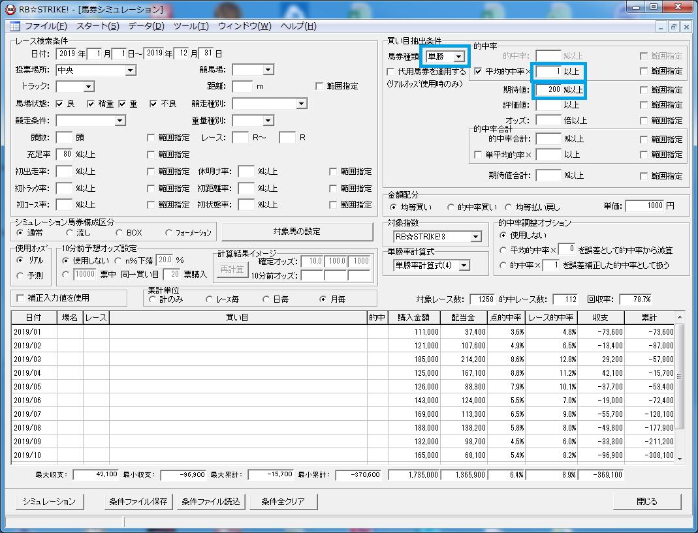The image size is (698, 533).
Task: Click the scroll down arrow of results table
Action: (679, 459)
